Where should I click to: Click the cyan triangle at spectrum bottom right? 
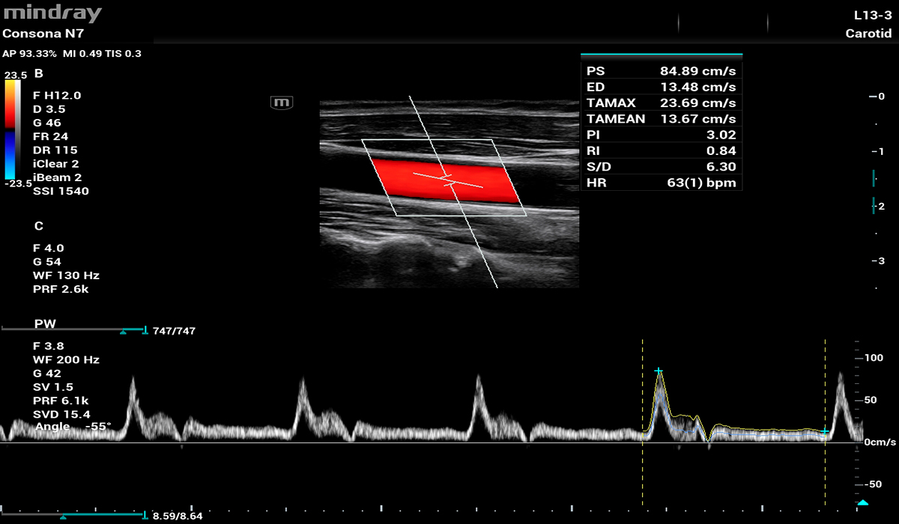coord(862,502)
